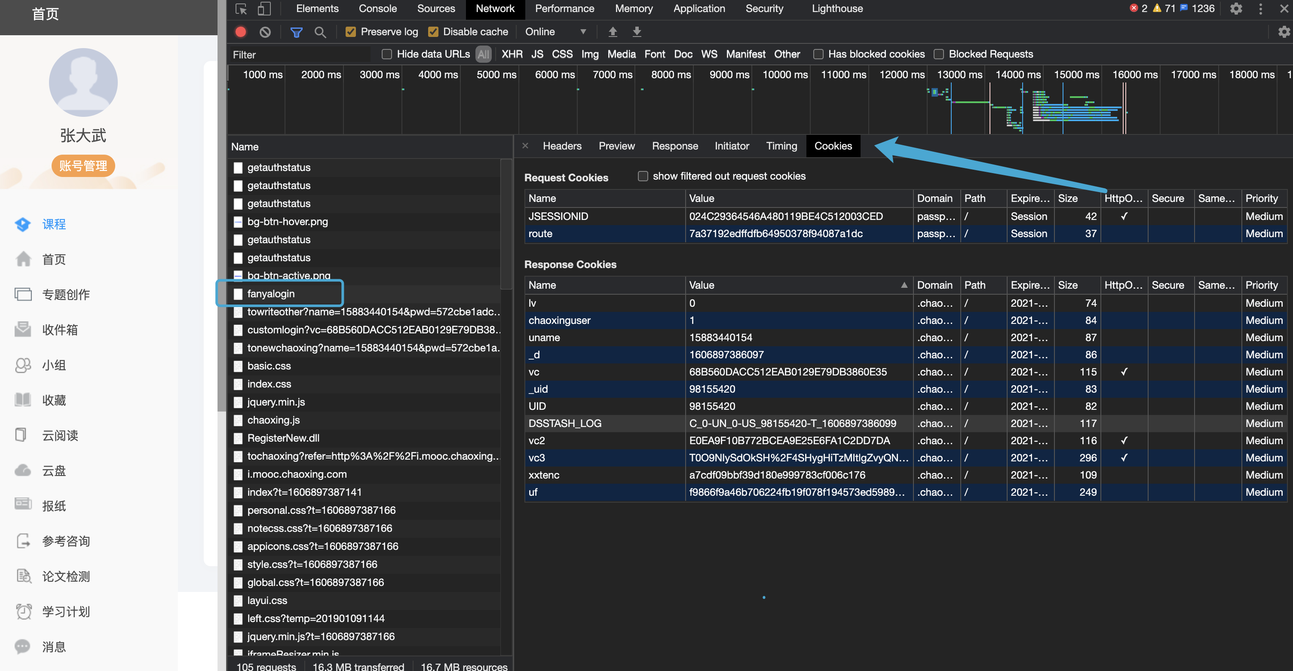Toggle the filter funnel icon
This screenshot has width=1293, height=671.
coord(296,32)
